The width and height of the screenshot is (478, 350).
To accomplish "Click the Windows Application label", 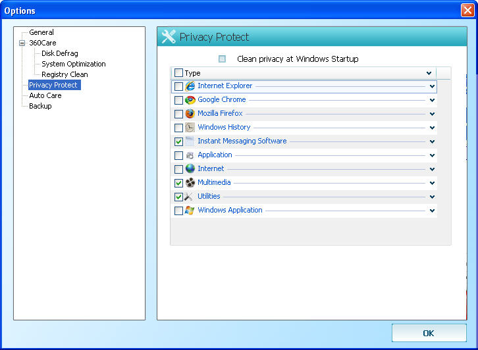I will (x=230, y=210).
